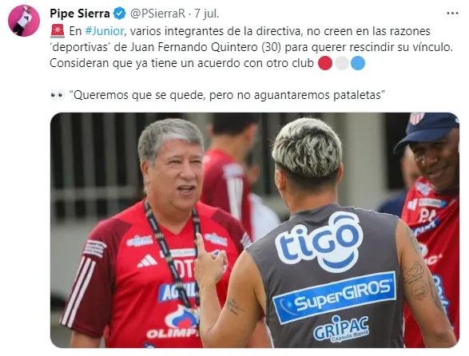Click the @PSierraR handle

pyautogui.click(x=158, y=14)
